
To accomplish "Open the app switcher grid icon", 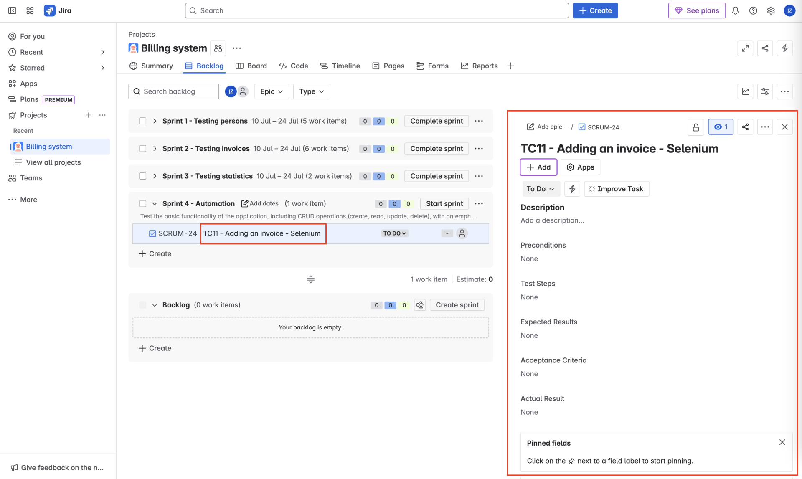I will coord(30,11).
